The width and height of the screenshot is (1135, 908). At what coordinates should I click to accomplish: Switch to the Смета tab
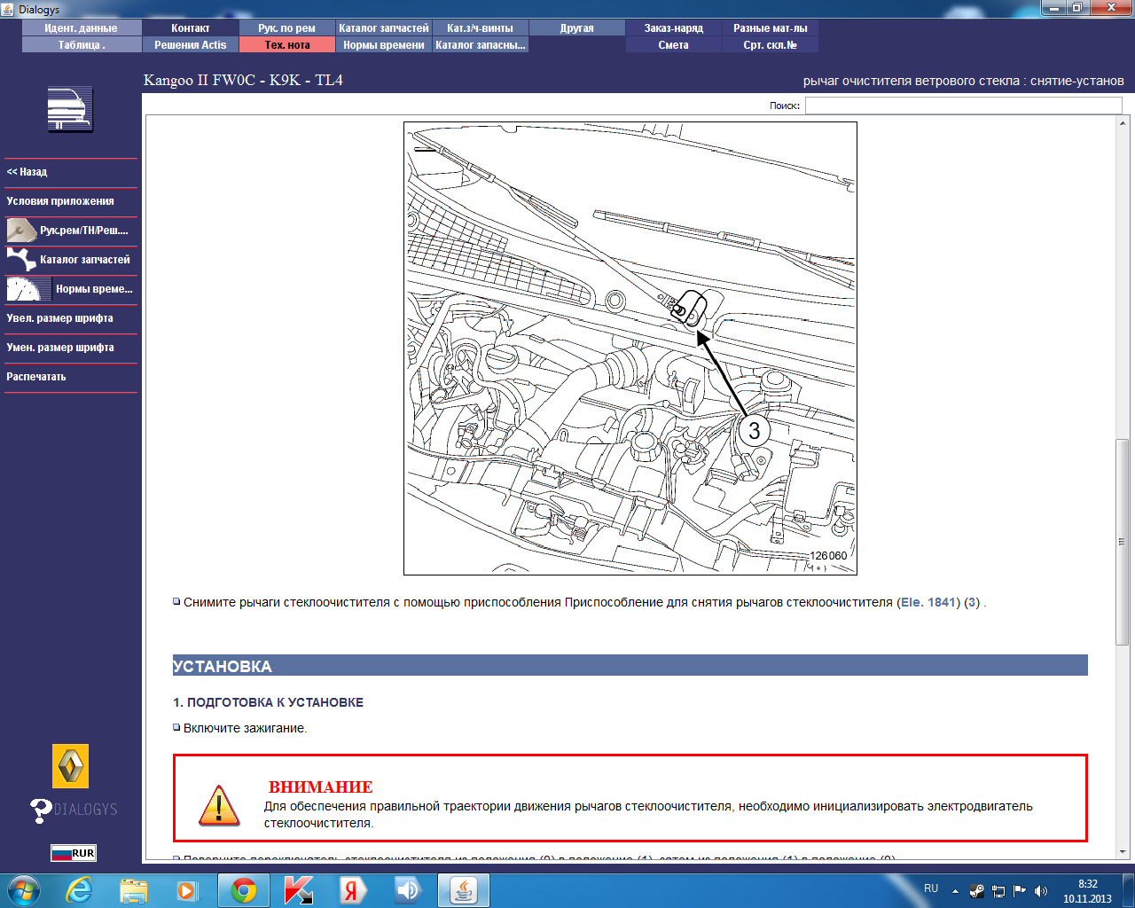[674, 45]
